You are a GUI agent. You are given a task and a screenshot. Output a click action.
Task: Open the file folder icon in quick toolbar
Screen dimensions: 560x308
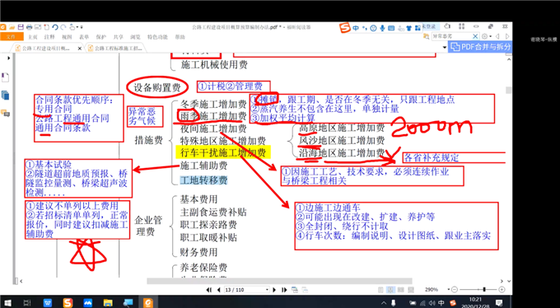(x=12, y=27)
